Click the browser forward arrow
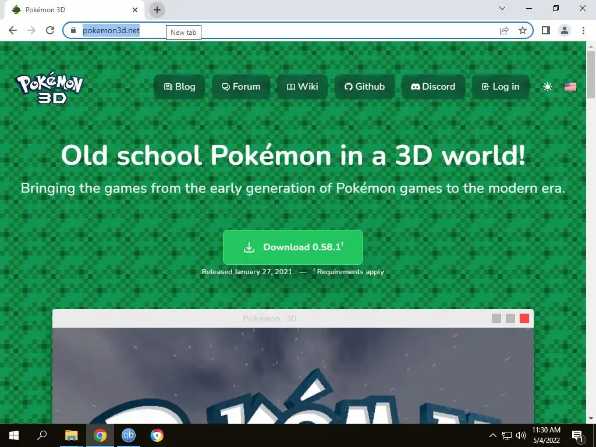The width and height of the screenshot is (596, 447). coord(31,30)
